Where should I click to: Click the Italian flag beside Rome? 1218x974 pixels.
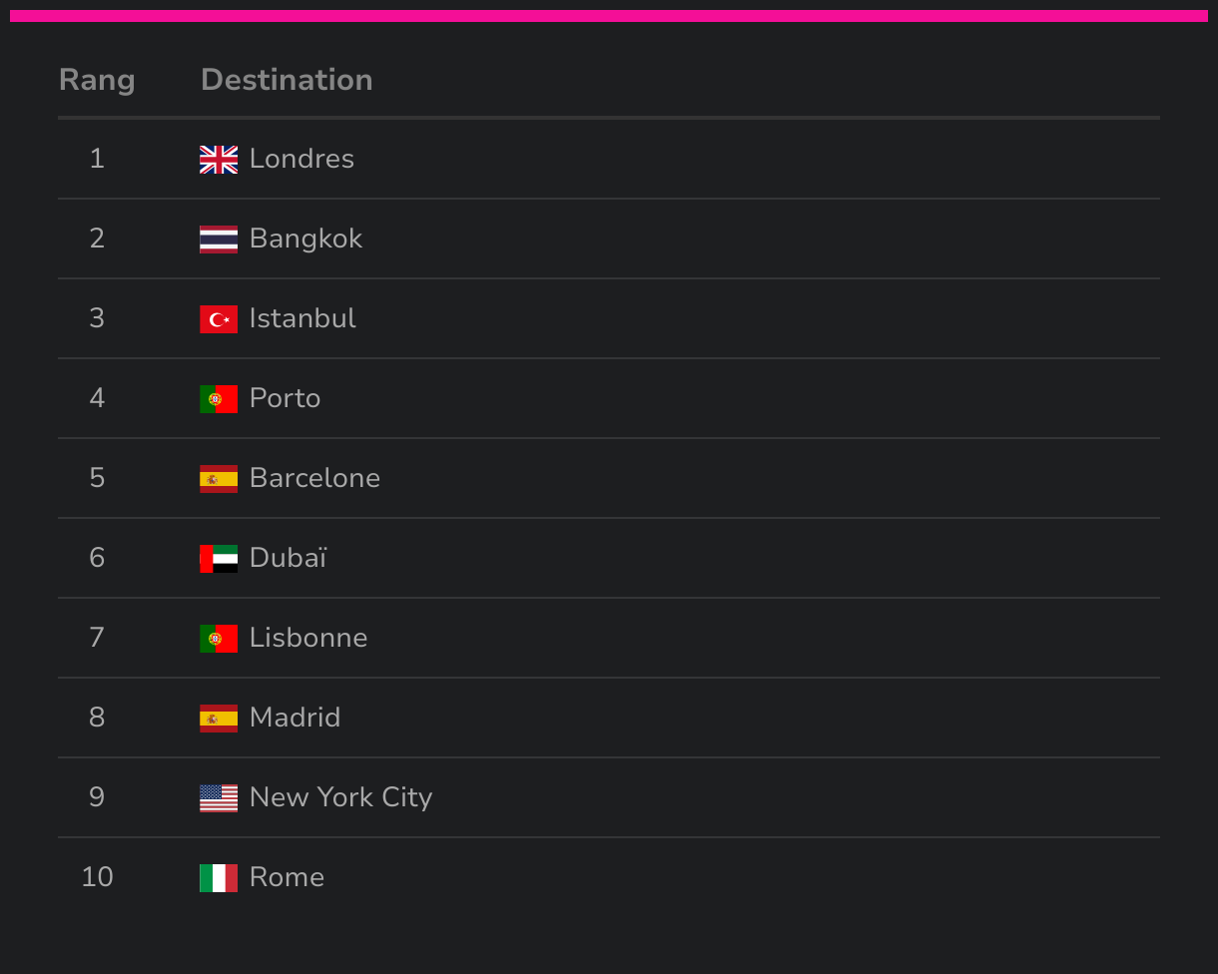(219, 878)
